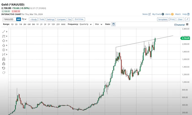Open the date picker calendar icon

pos(114,24)
